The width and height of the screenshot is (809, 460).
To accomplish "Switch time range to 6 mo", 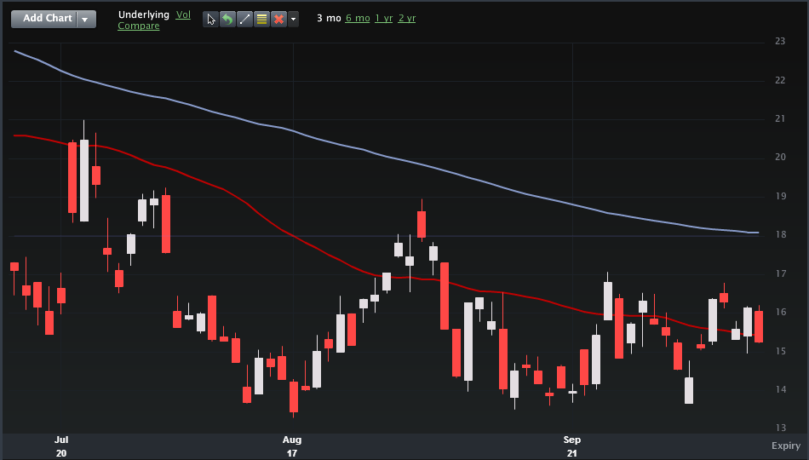I will tap(358, 18).
